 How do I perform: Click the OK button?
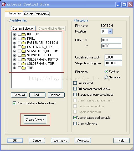click(15, 141)
